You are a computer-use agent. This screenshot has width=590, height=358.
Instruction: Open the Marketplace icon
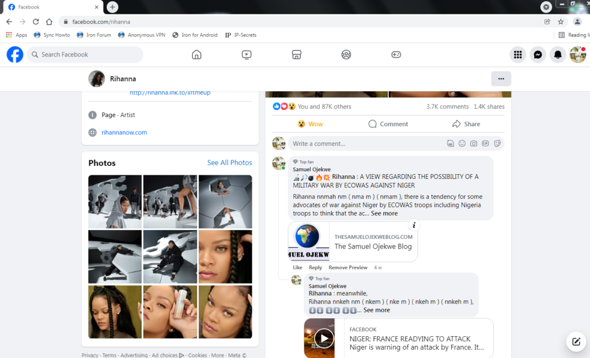click(x=297, y=55)
